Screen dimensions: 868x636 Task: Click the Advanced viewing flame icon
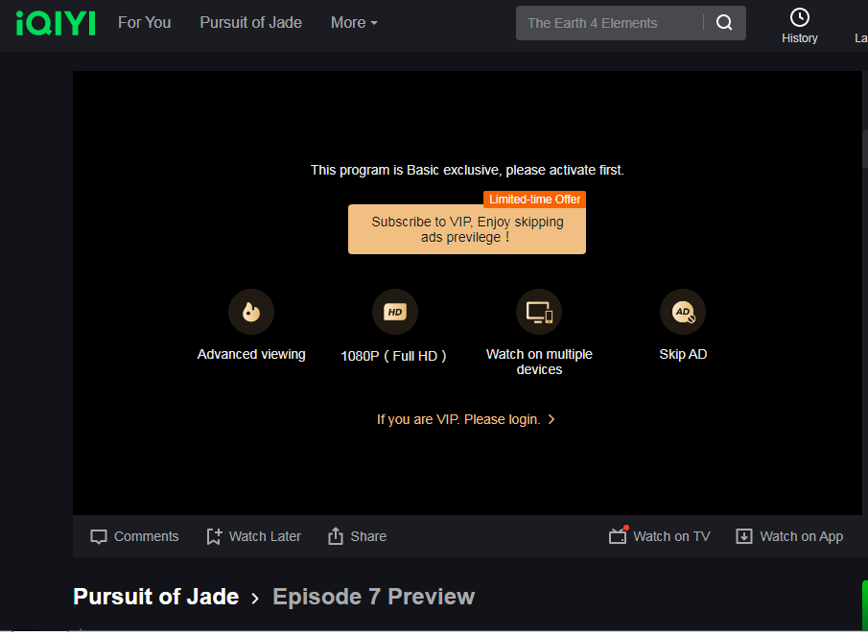pos(251,312)
